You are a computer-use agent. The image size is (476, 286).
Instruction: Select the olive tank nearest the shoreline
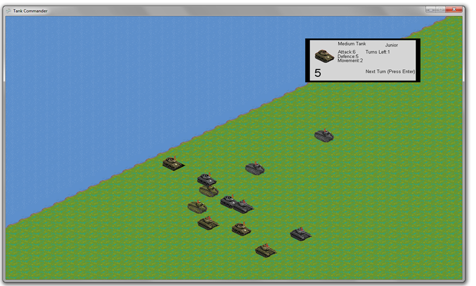click(x=172, y=163)
